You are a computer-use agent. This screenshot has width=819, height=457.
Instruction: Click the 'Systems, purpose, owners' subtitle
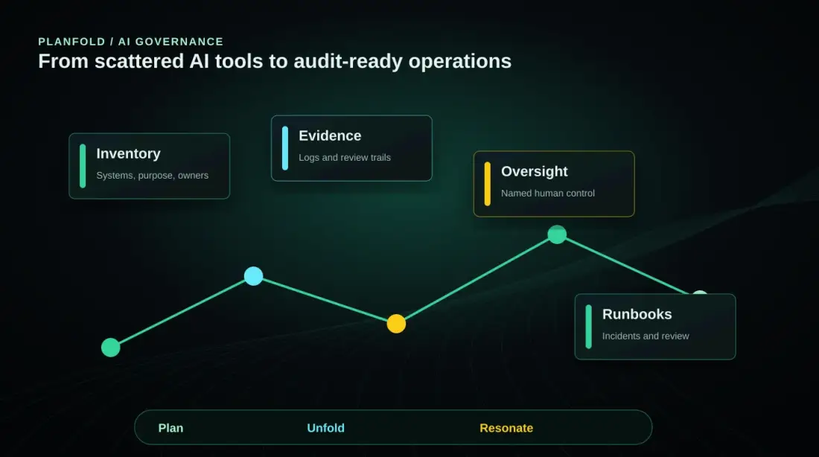pyautogui.click(x=153, y=176)
